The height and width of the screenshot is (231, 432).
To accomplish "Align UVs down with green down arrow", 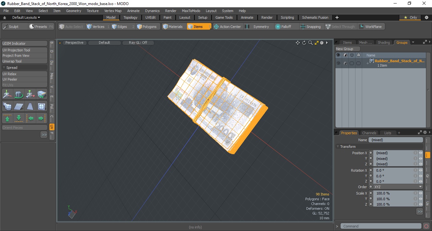I will pos(19,118).
